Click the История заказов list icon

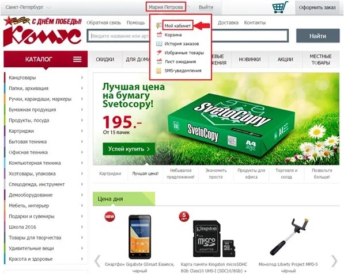tap(159, 44)
